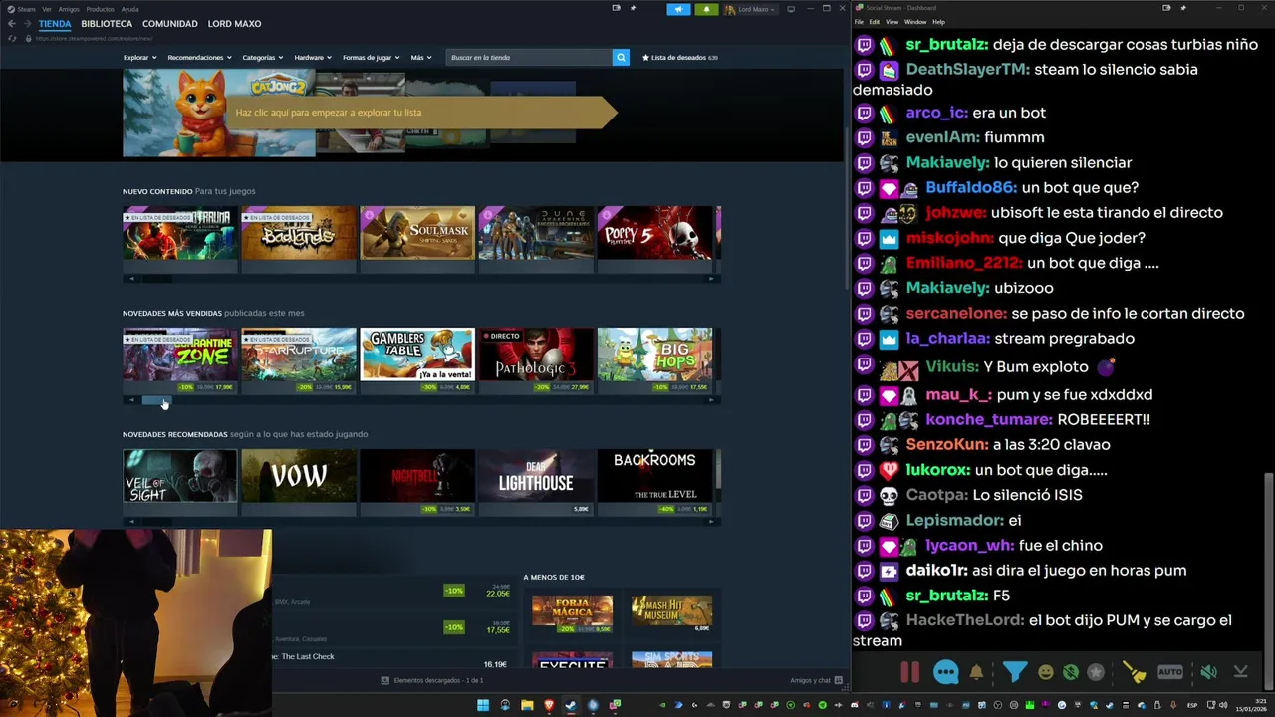Open the Lord Maxo account dropdown
Viewport: 1275px width, 717px height.
[751, 9]
